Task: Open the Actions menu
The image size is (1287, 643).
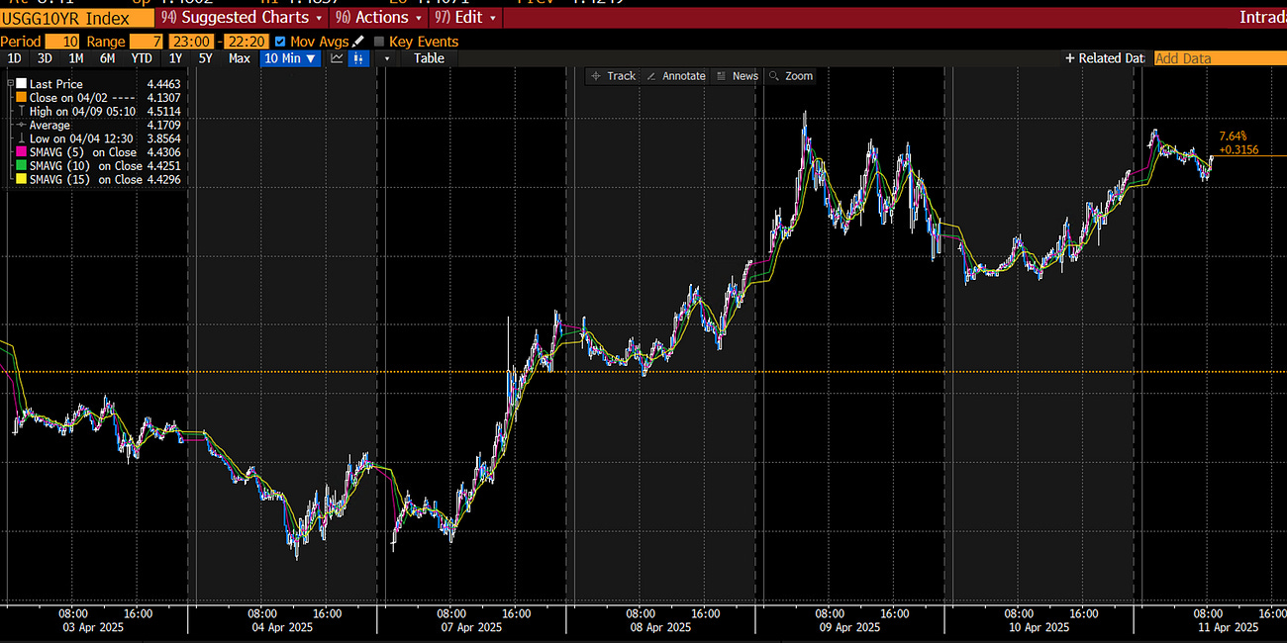Action: click(380, 18)
